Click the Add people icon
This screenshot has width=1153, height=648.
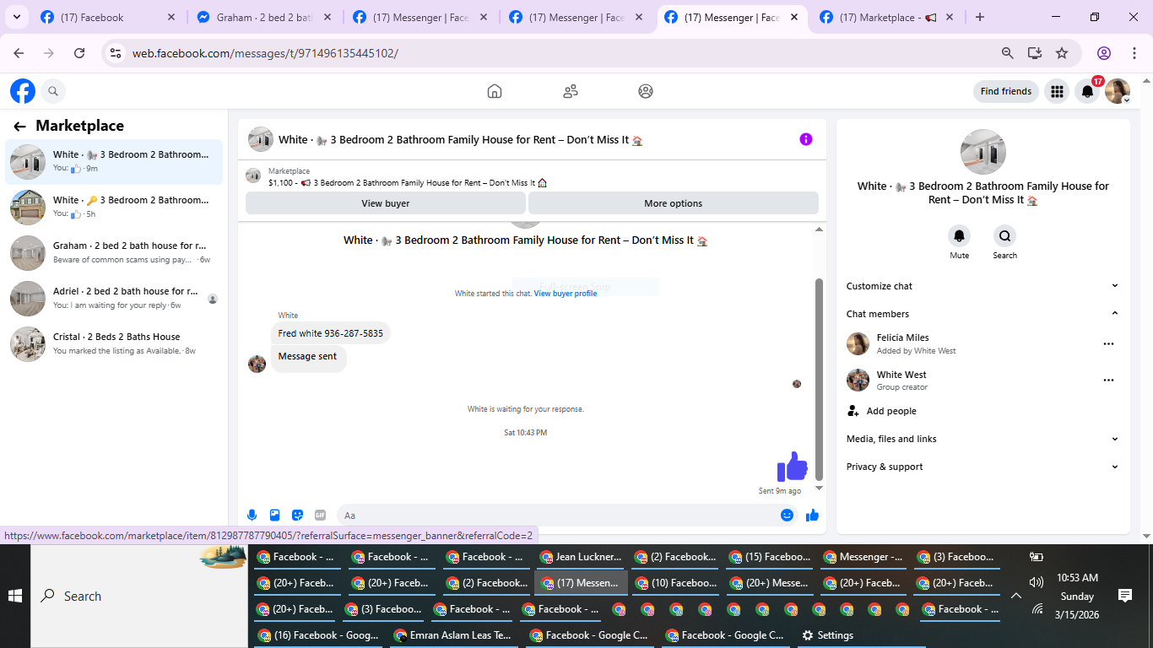[853, 411]
